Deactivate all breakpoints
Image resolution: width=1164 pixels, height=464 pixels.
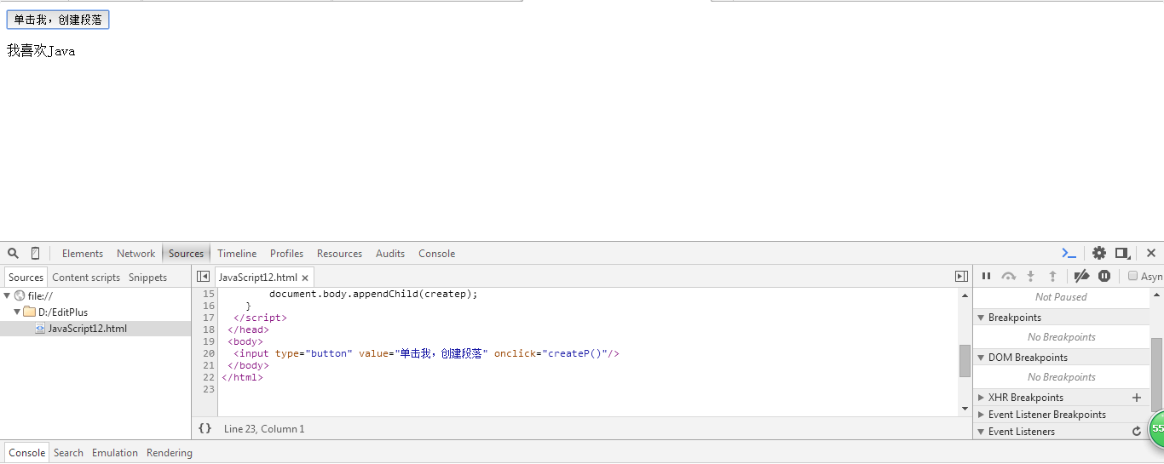point(1081,276)
